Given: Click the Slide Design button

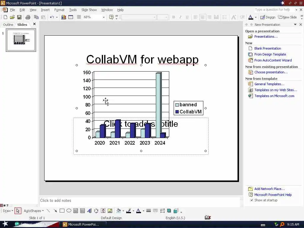Looking at the screenshot, I should (x=268, y=17).
